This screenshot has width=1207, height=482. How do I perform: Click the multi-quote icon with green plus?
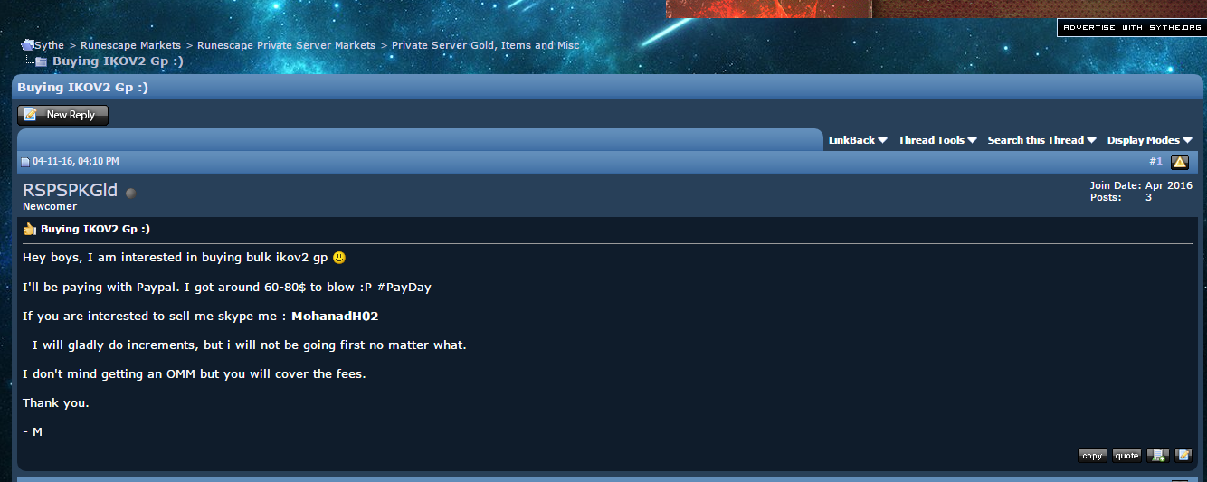click(1157, 455)
